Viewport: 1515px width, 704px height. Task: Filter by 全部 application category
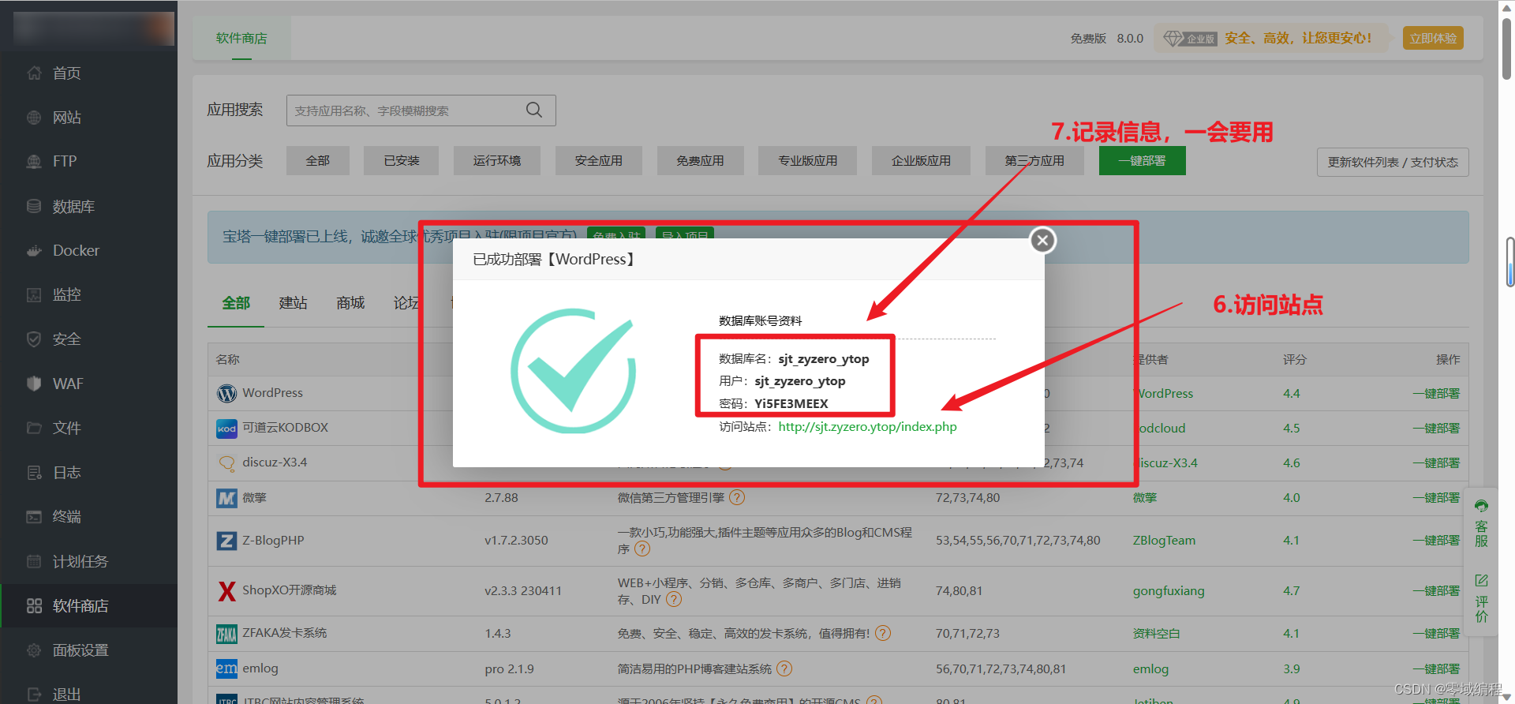point(318,161)
